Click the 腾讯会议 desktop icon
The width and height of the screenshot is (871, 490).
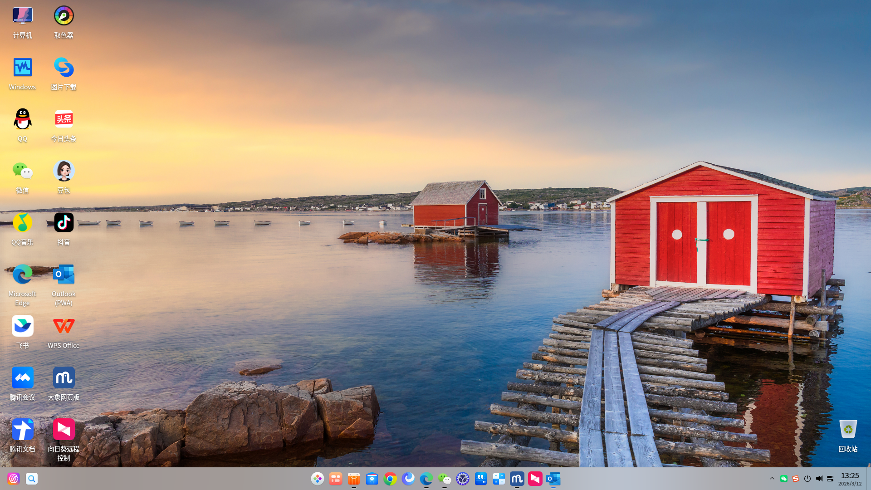(x=22, y=378)
